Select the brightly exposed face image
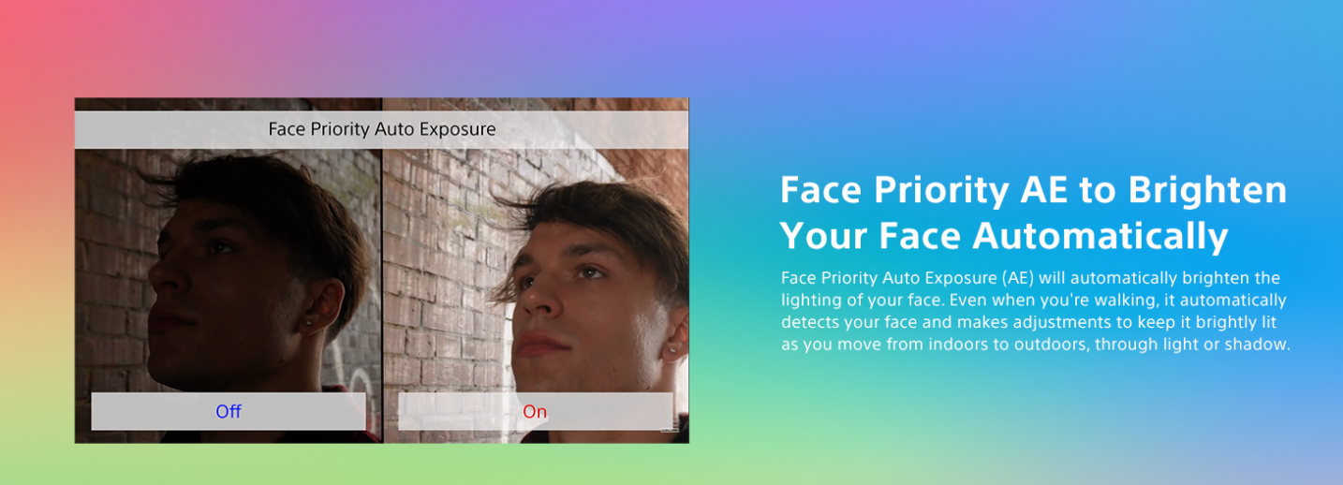Viewport: 1343px width, 485px height. [536, 270]
